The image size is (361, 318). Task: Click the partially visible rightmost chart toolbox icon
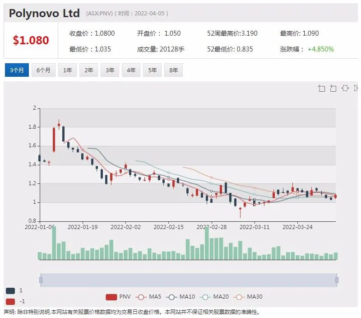pyautogui.click(x=356, y=88)
